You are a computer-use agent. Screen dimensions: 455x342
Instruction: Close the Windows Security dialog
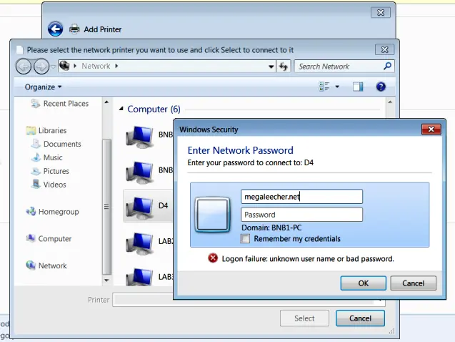[x=431, y=129]
